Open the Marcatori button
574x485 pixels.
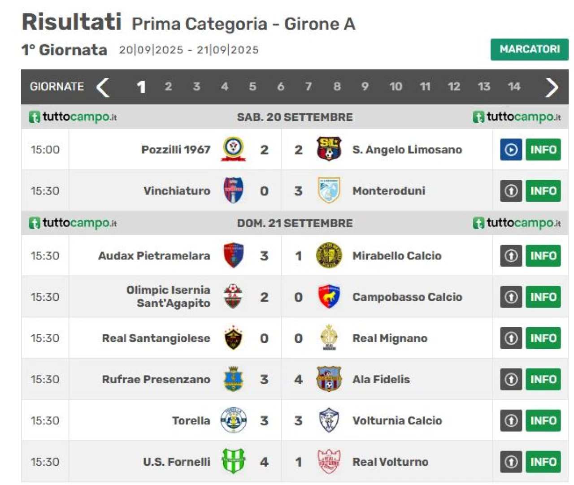[529, 49]
